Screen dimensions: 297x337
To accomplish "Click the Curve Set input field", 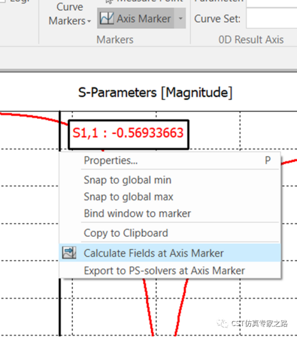I will coord(271,19).
